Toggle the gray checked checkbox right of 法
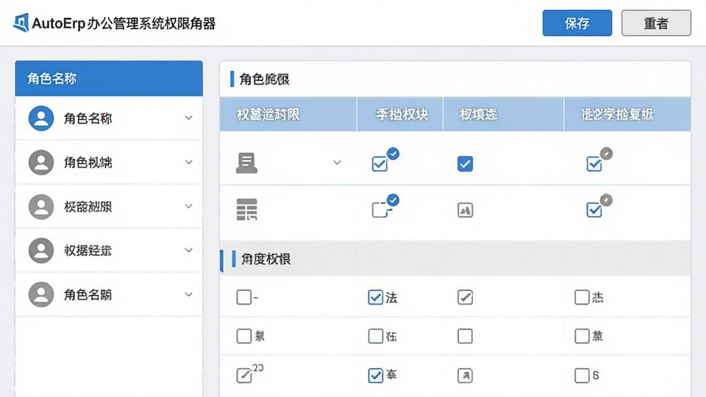Viewport: 706px width, 397px height. [x=465, y=297]
